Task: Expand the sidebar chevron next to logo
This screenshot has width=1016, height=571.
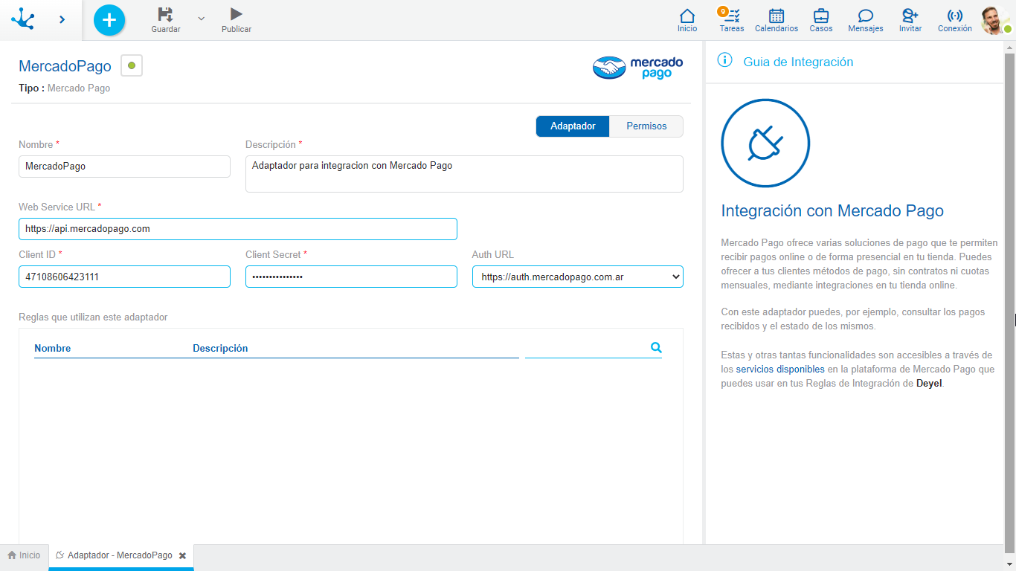Action: pos(62,19)
